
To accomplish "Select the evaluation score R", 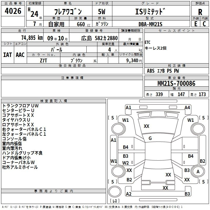I will pyautogui.click(x=200, y=12).
